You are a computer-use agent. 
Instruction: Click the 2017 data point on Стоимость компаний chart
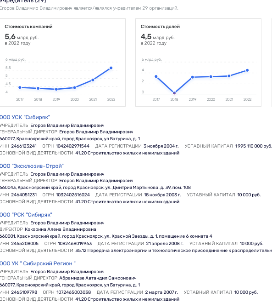(x=20, y=87)
